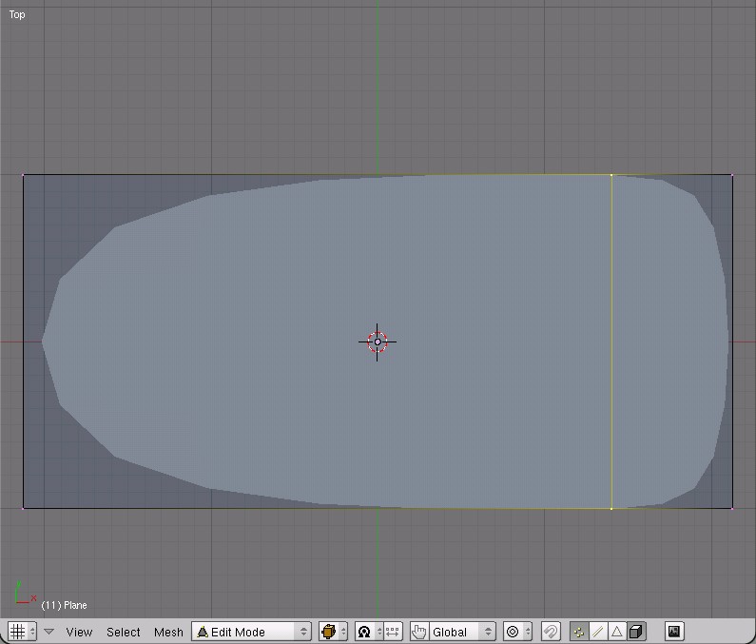Click the 'Top' view label
The width and height of the screenshot is (756, 644).
click(17, 14)
